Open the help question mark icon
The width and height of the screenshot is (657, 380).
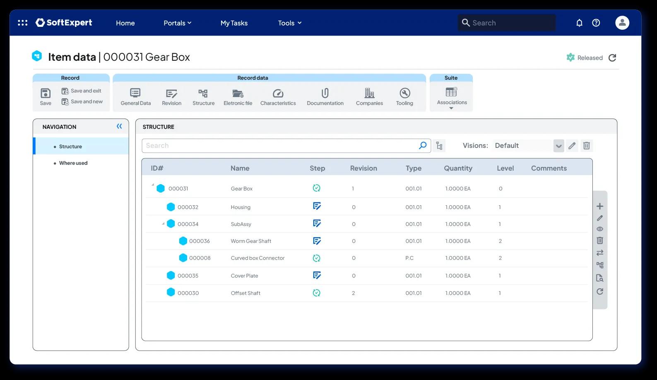596,23
